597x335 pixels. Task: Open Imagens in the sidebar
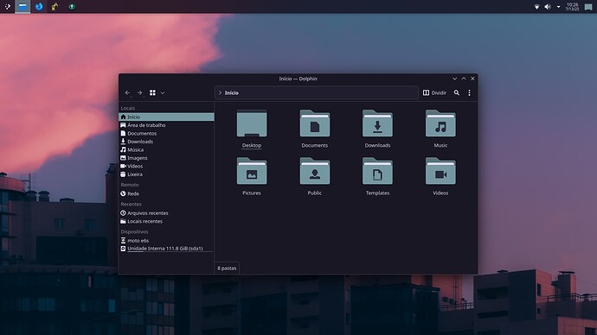coord(166,158)
